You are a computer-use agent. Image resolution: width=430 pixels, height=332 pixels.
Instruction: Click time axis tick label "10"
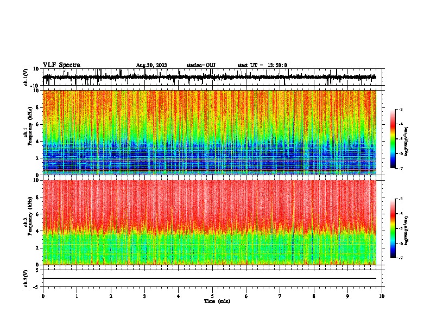[382, 296]
